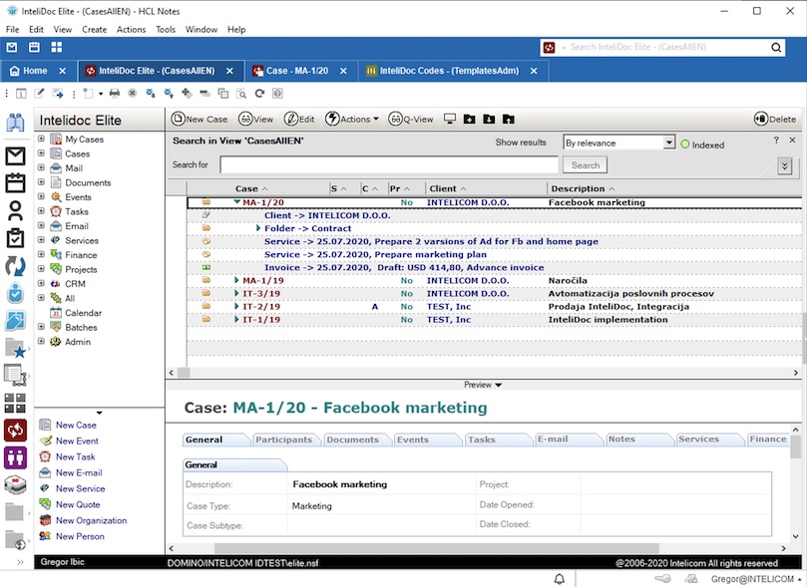This screenshot has height=587, width=807.
Task: Expand the Folder -> Contract row
Action: pyautogui.click(x=258, y=227)
